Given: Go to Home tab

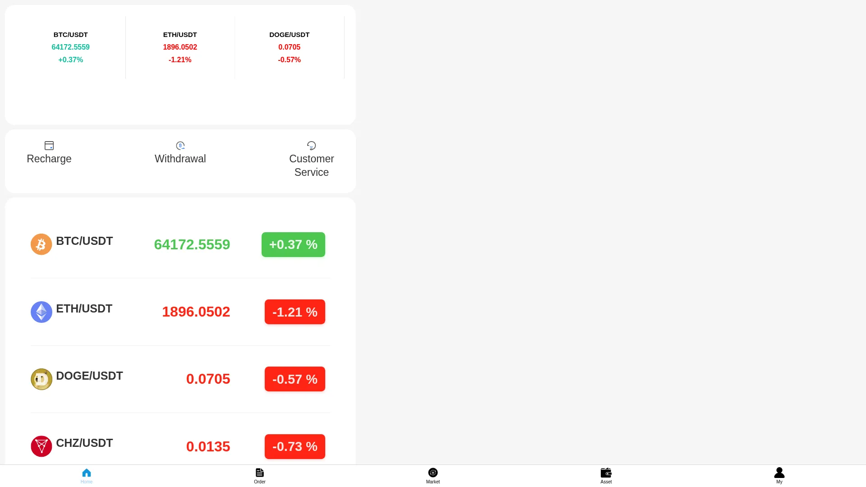Looking at the screenshot, I should (x=87, y=476).
